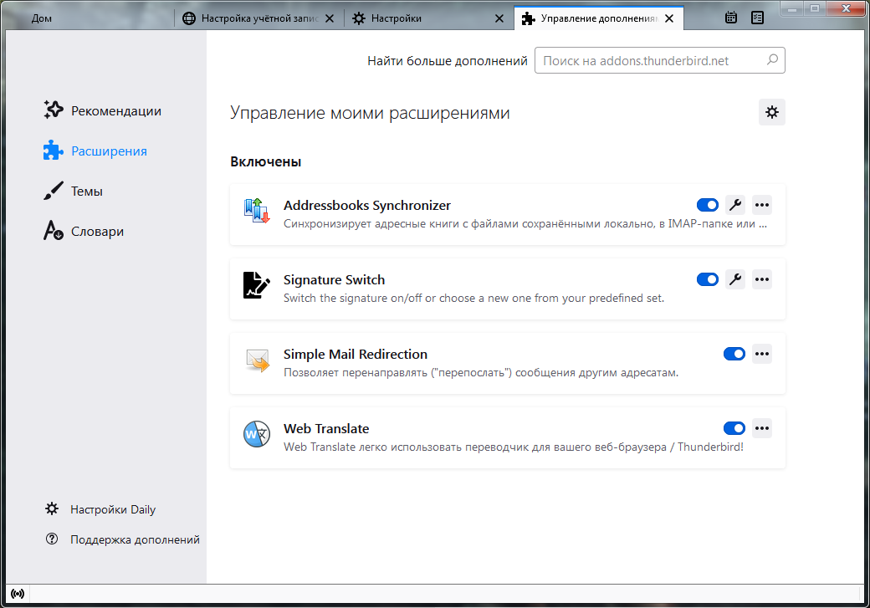Screen dimensions: 870x608
Task: Open the Tasks icon in the tab toolbar
Action: point(757,17)
